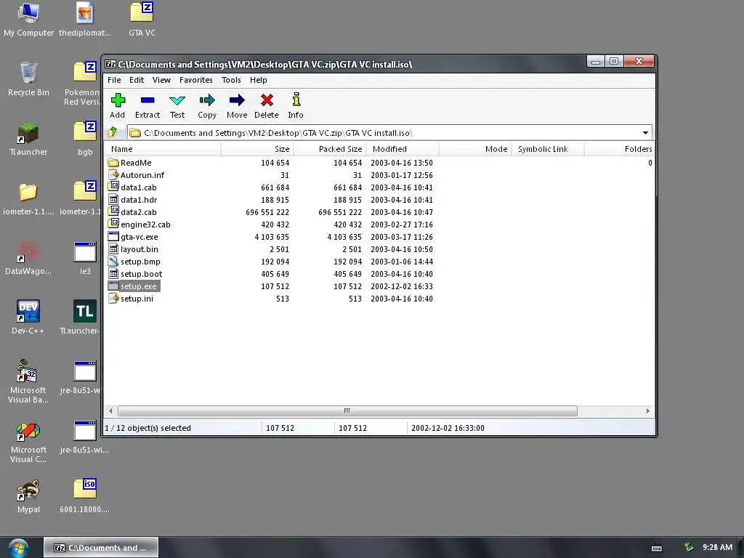Click the scrollbar right arrow
The image size is (744, 558).
647,411
